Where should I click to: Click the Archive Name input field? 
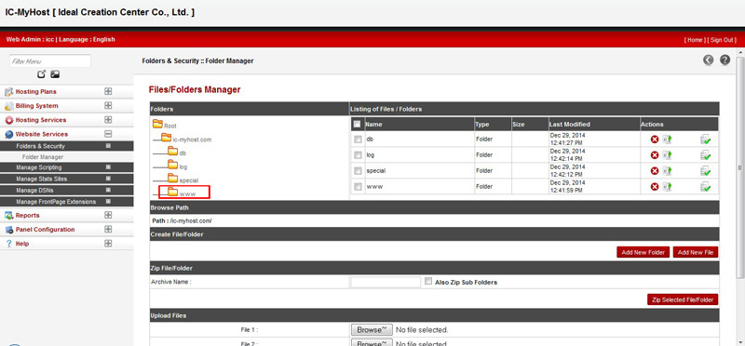tap(386, 283)
